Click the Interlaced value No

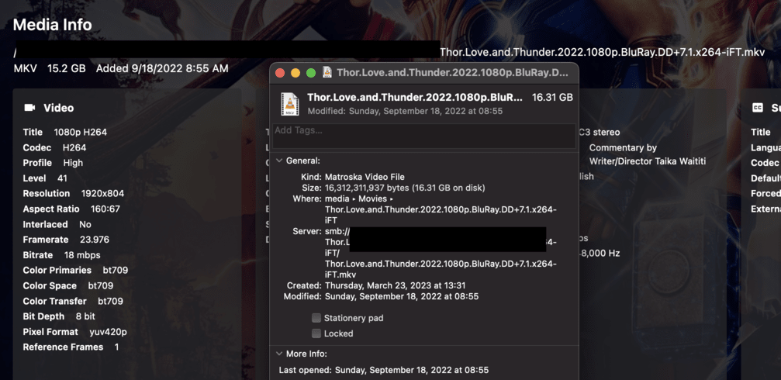coord(85,225)
